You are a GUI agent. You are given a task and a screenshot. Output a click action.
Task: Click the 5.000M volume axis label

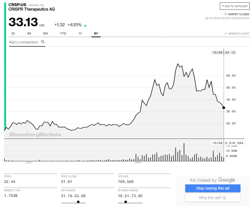[x=231, y=156]
